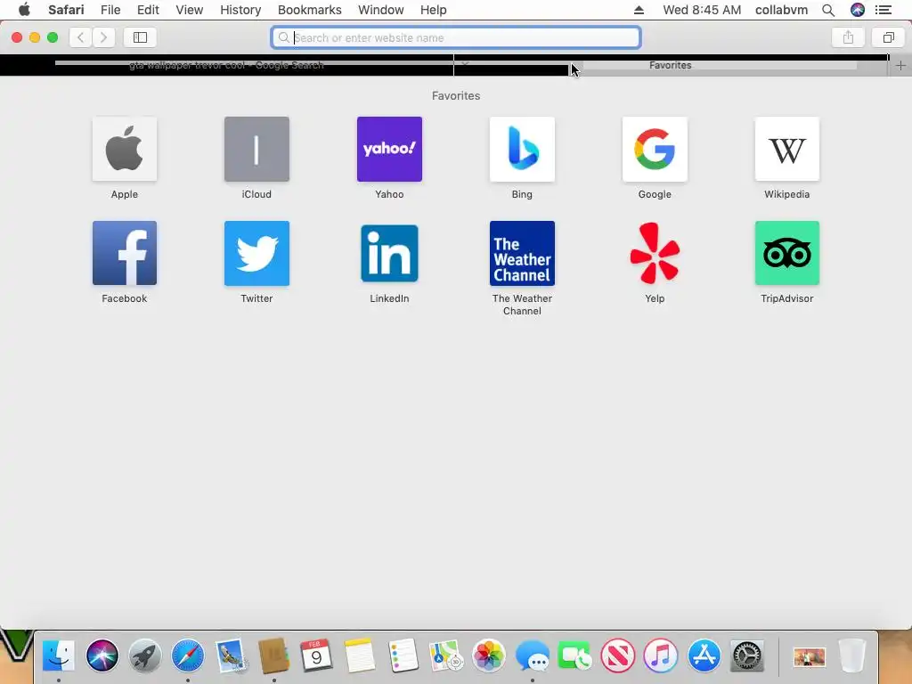Go back with the Safari back arrow
The width and height of the screenshot is (912, 684).
pyautogui.click(x=80, y=37)
